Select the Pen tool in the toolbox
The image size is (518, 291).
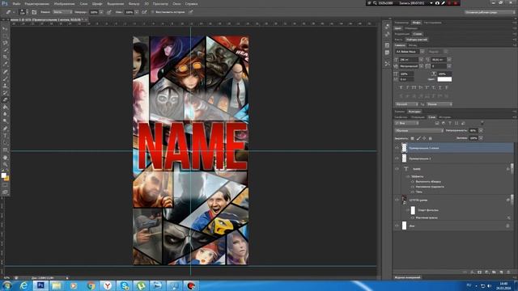click(x=5, y=129)
